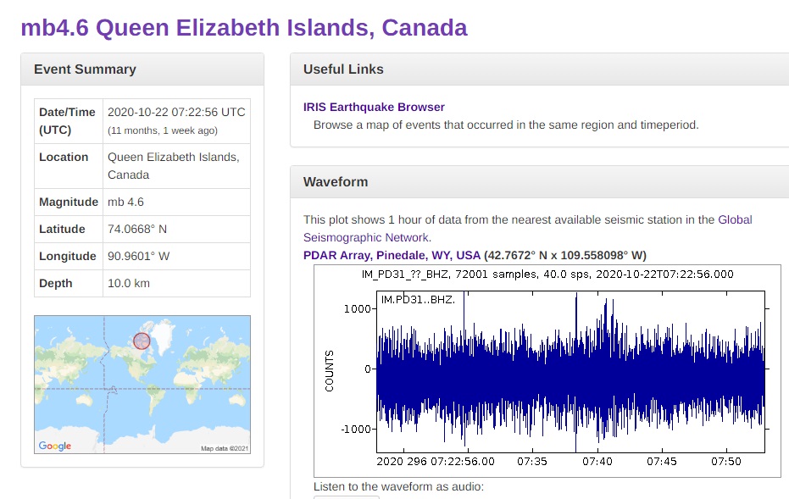Click the Latitude row label

coord(62,230)
